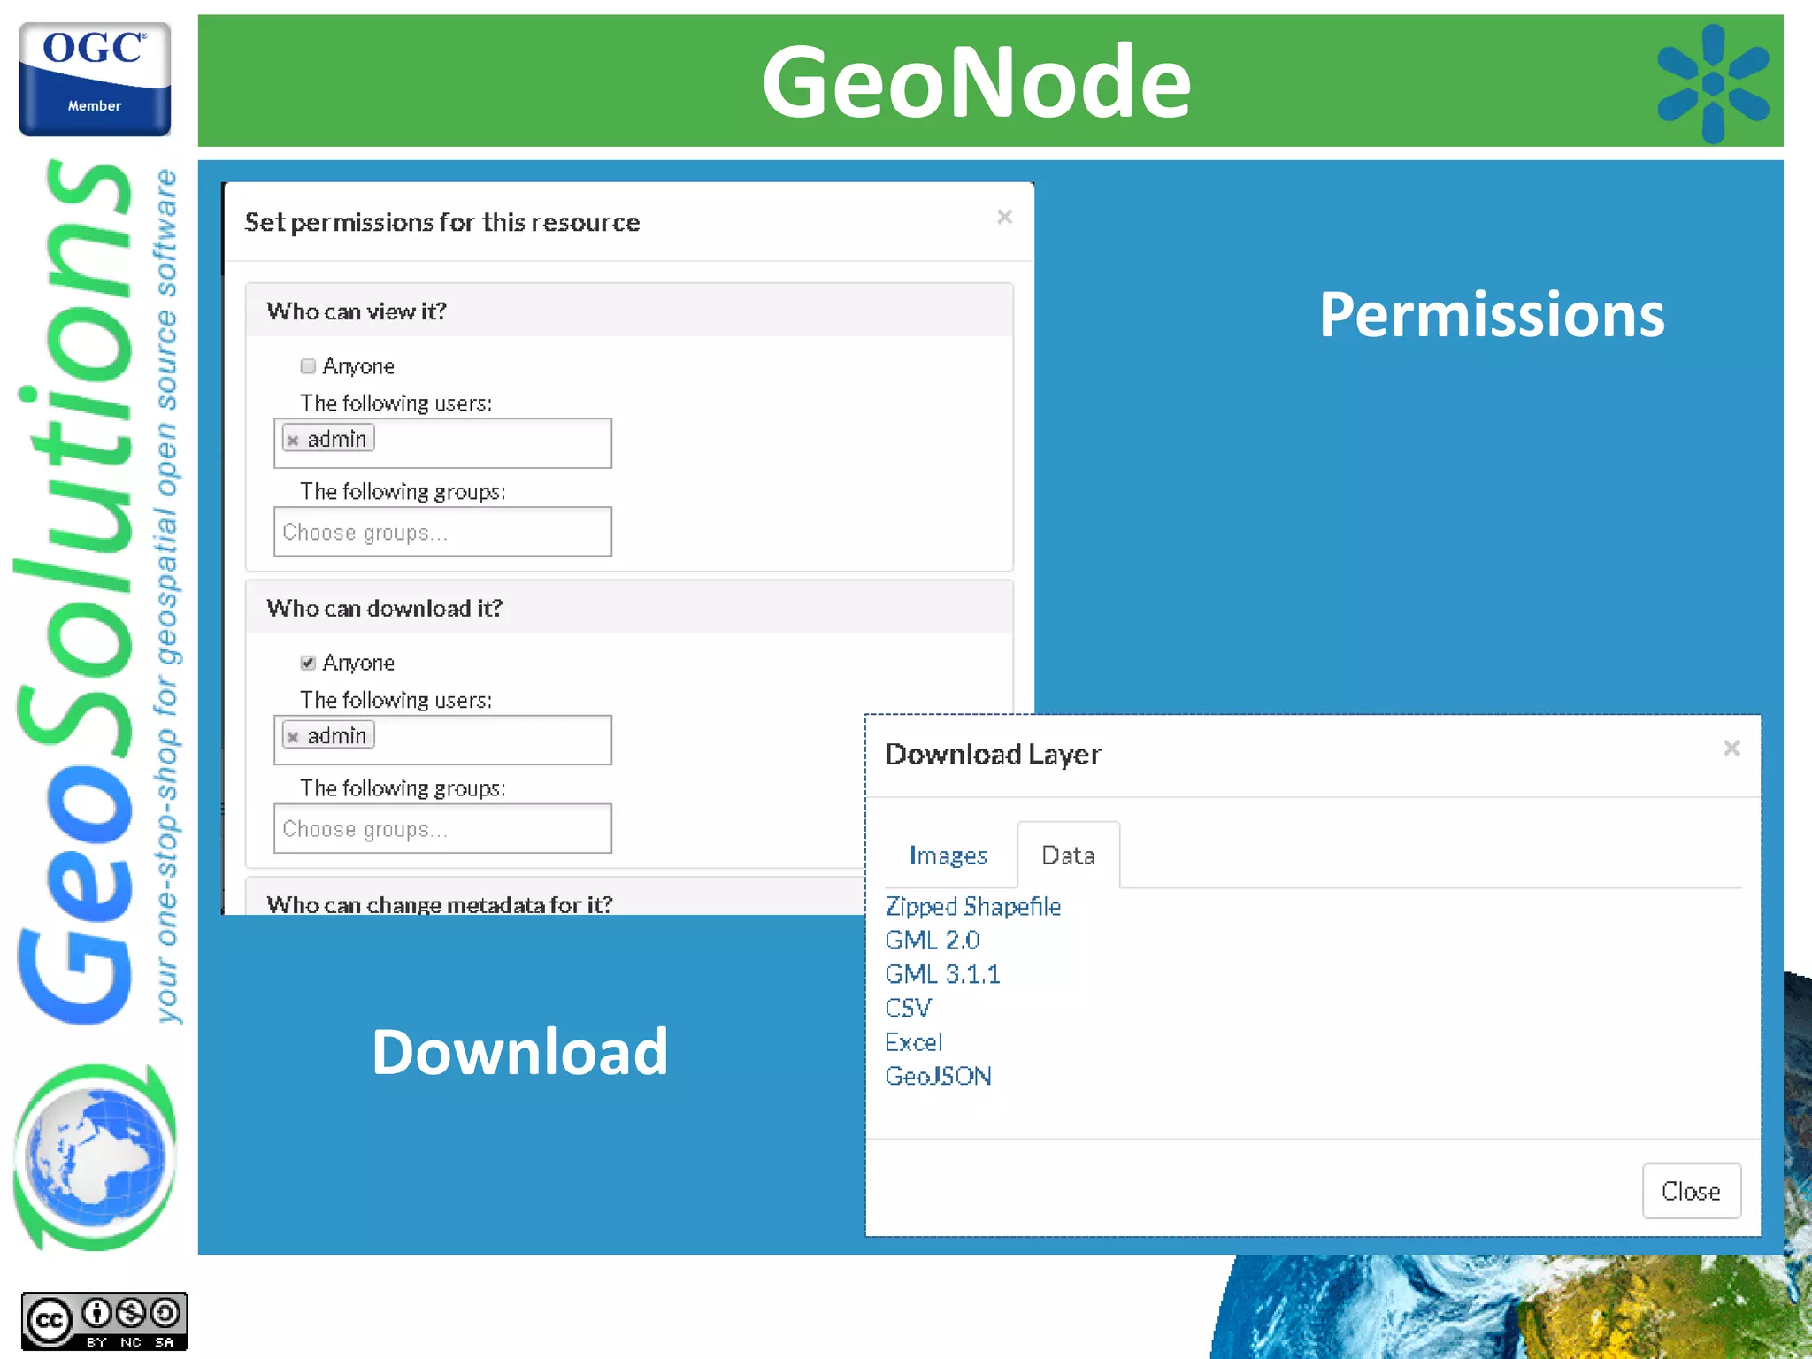Screen dimensions: 1812x1359
Task: Open Choose groups field for download permissions
Action: (442, 828)
